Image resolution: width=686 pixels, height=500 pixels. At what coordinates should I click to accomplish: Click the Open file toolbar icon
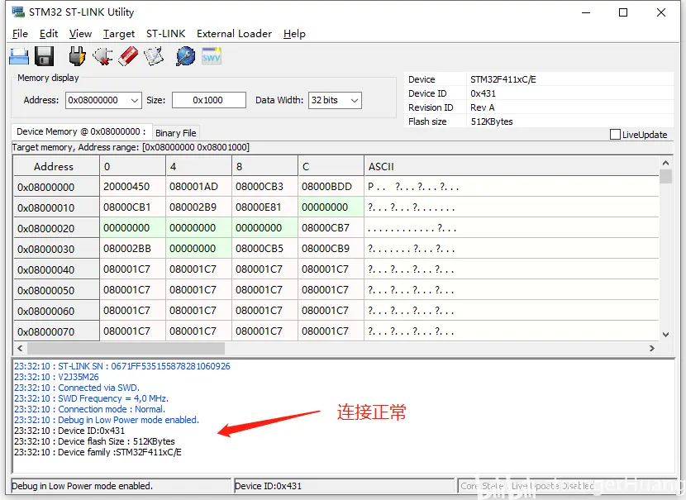tap(19, 56)
